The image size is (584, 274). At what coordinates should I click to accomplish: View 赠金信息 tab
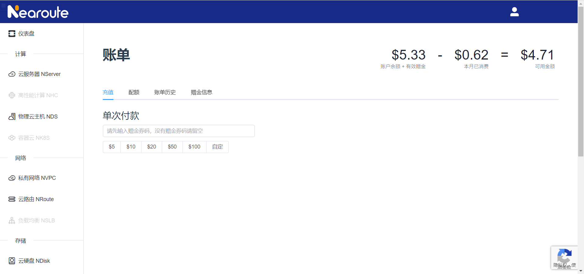[201, 92]
